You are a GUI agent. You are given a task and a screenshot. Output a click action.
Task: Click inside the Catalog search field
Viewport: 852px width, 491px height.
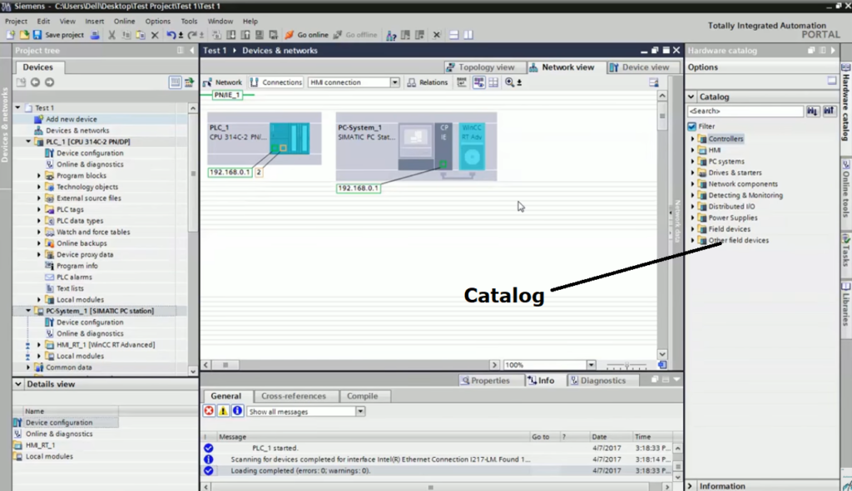741,110
